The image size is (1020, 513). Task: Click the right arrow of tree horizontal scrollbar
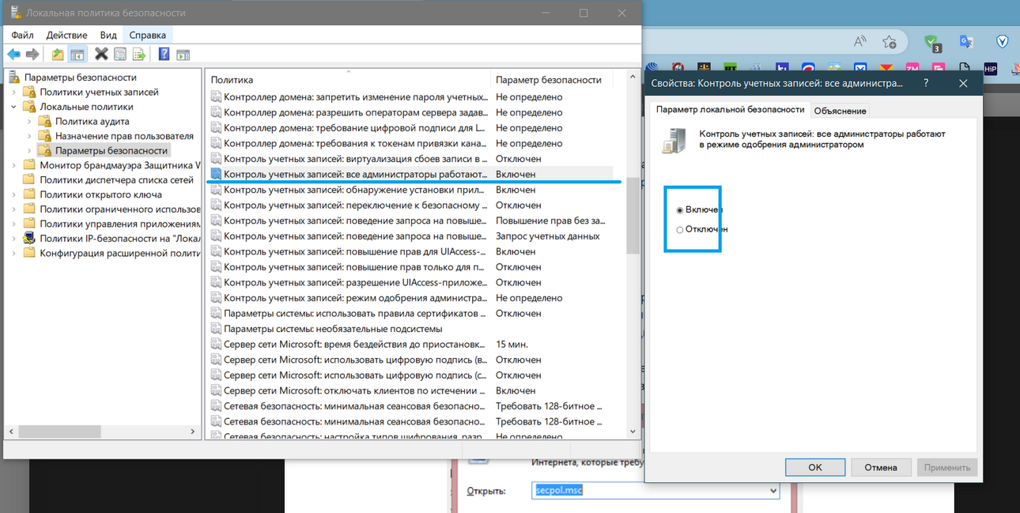tap(194, 432)
